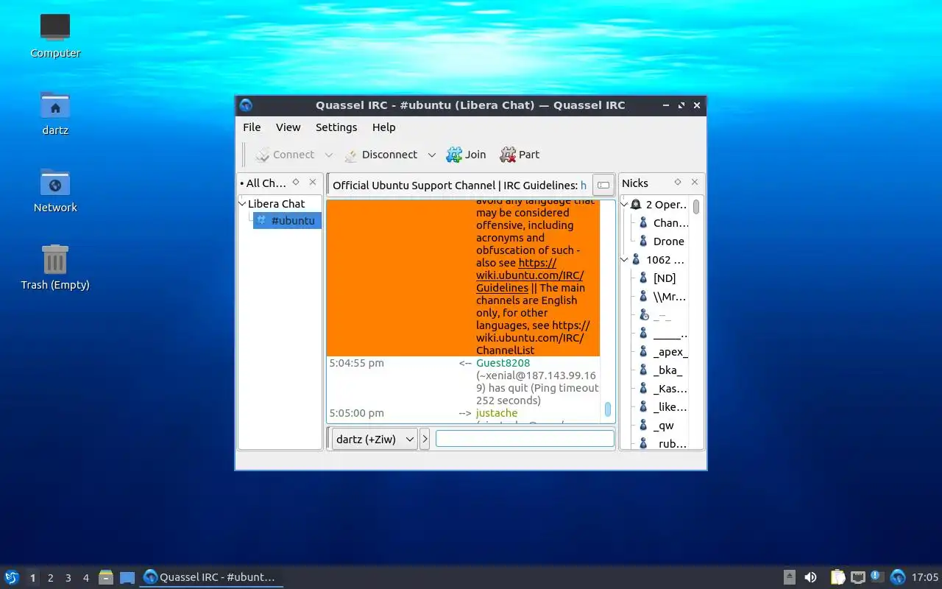Screen dimensions: 942x589
Task: Click the justache nickname in chat
Action: pyautogui.click(x=496, y=413)
